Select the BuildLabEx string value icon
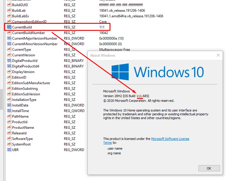Screen dimensions: 235x181 pos(9,16)
